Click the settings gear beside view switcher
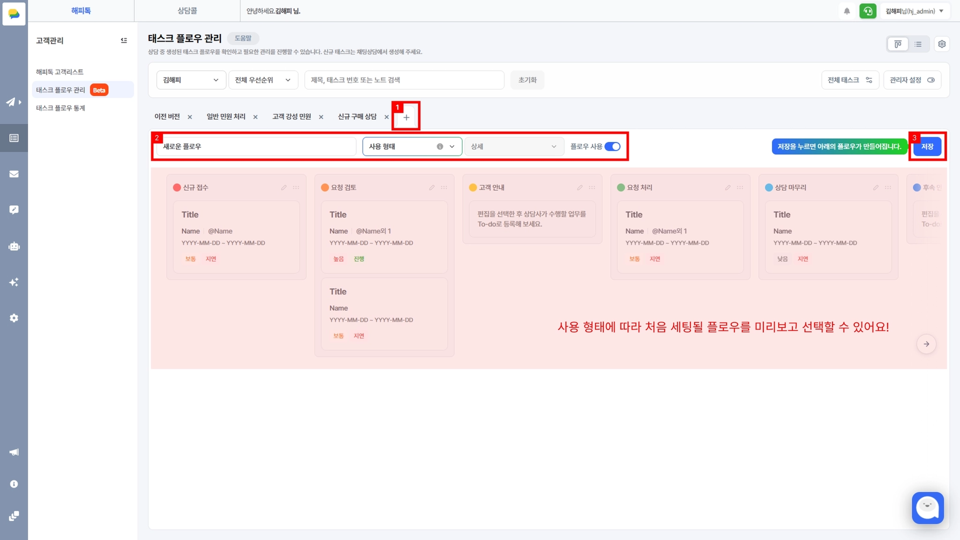 tap(942, 44)
